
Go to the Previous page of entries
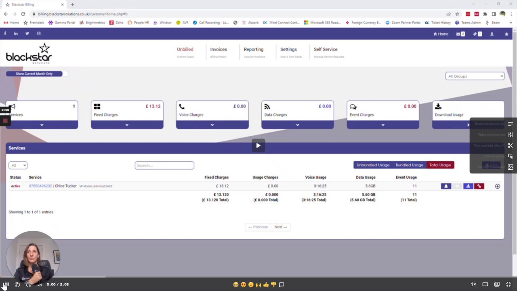point(258,227)
